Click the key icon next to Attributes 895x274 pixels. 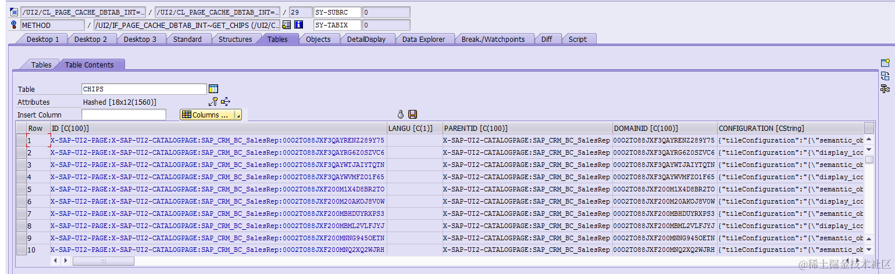[213, 102]
